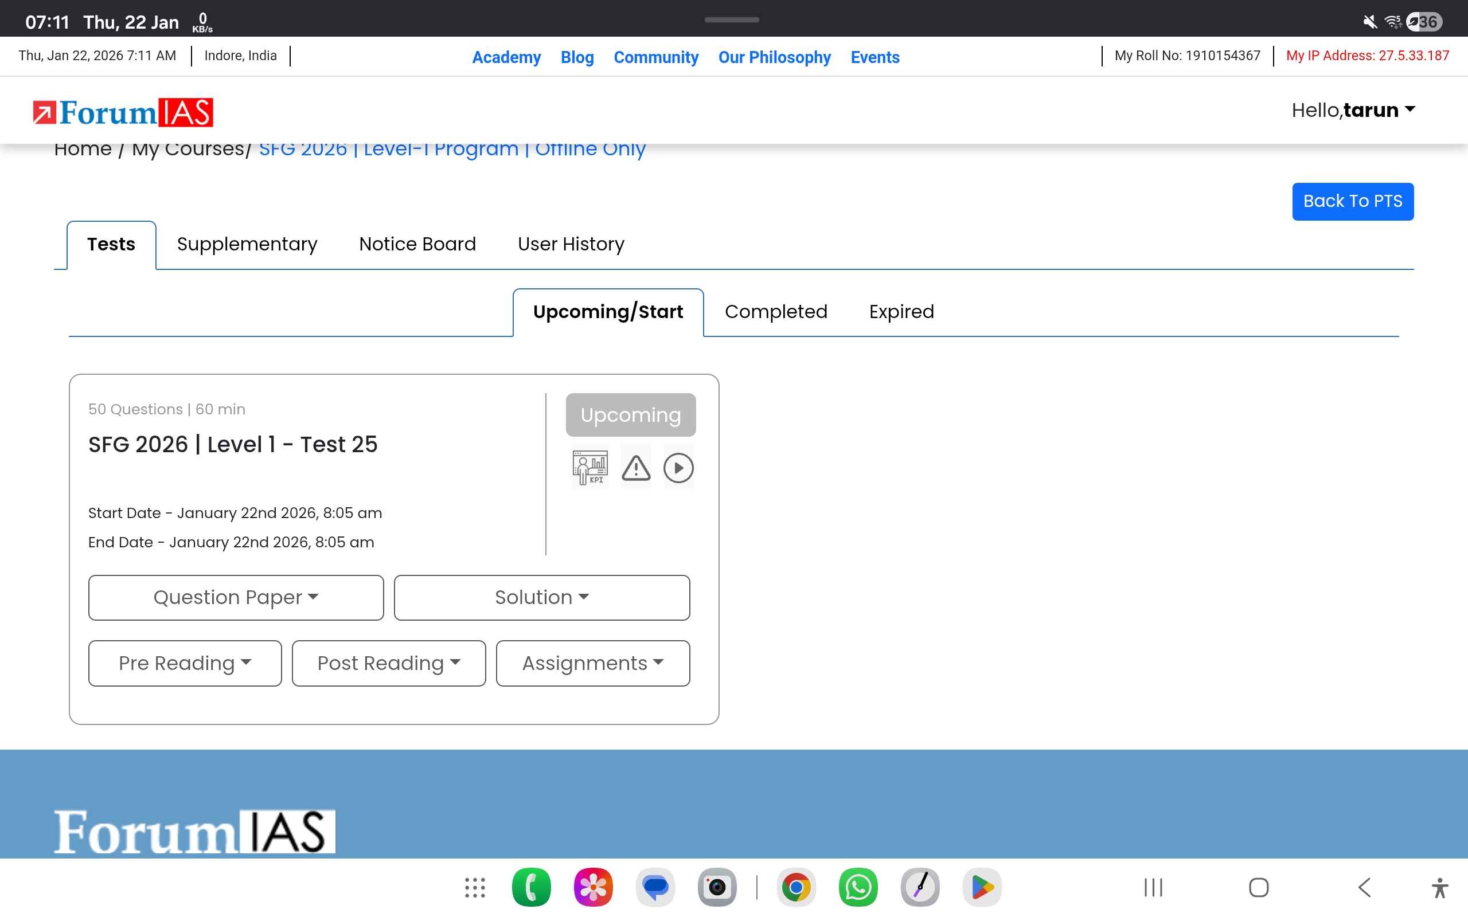1468x917 pixels.
Task: Open the Play Store dock icon
Action: [982, 887]
